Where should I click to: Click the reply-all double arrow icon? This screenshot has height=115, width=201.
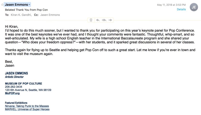click(104, 20)
